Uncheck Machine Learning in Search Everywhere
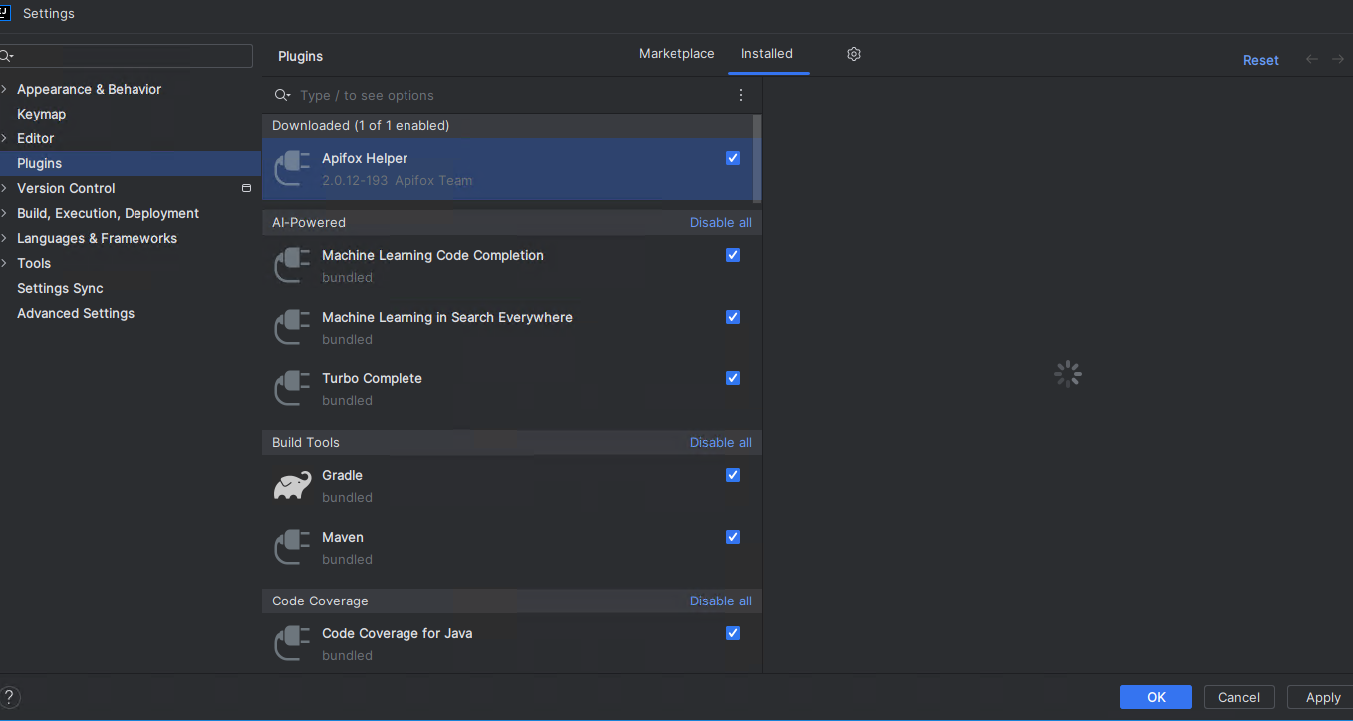1353x721 pixels. point(733,317)
